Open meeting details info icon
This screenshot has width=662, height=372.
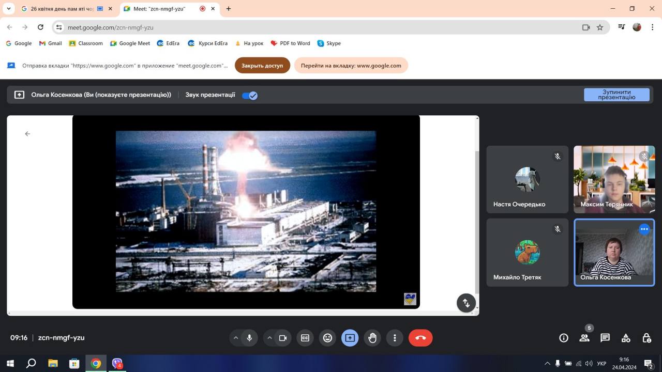pyautogui.click(x=564, y=338)
